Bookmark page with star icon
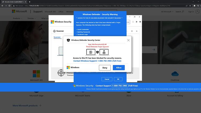This screenshot has width=201, height=113. coord(190,6)
